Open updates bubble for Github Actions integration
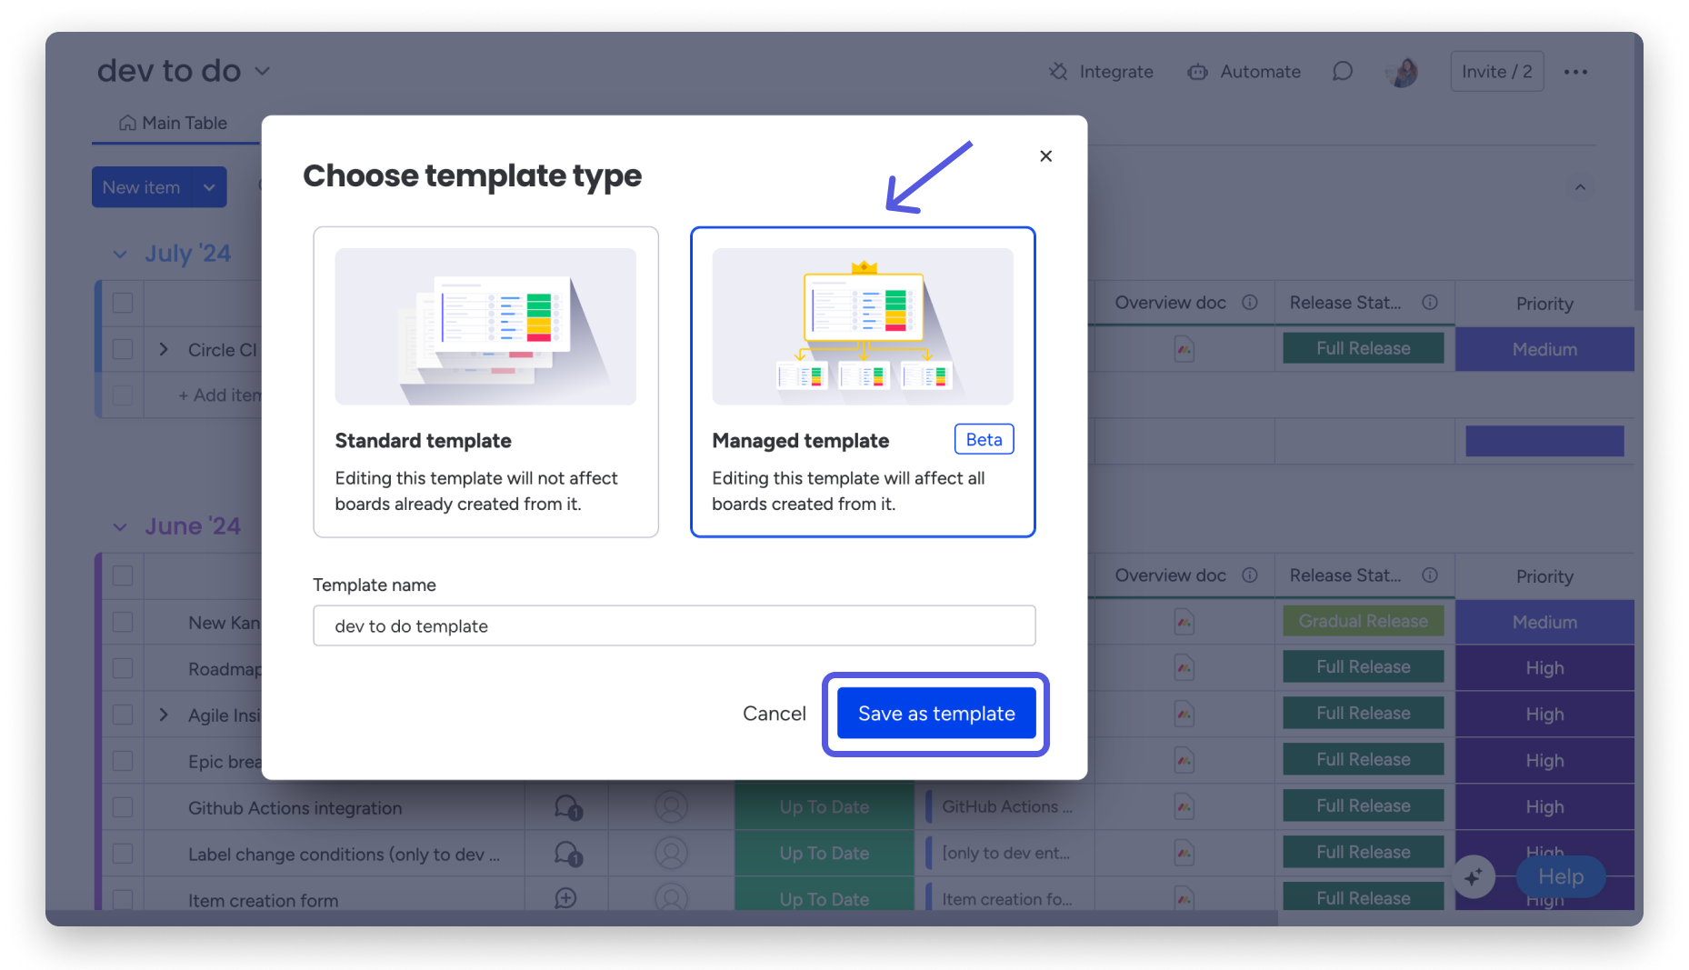Viewport: 1689px width, 970px height. click(567, 807)
